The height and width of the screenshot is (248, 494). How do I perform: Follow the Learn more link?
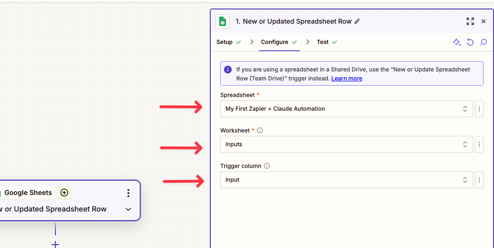point(347,79)
